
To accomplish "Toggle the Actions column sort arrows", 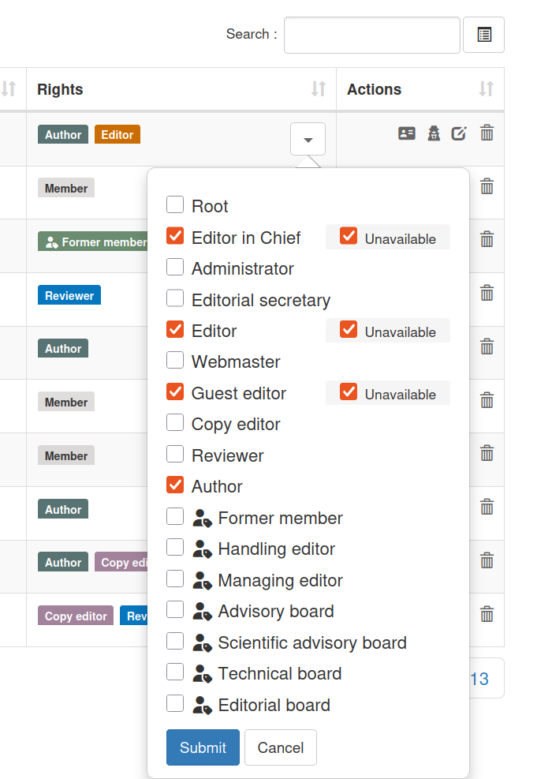I will click(488, 89).
